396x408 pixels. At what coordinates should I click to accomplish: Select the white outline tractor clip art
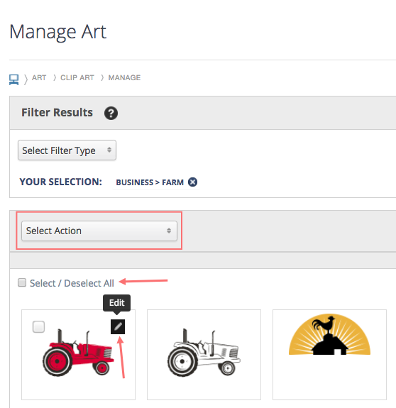(x=204, y=354)
